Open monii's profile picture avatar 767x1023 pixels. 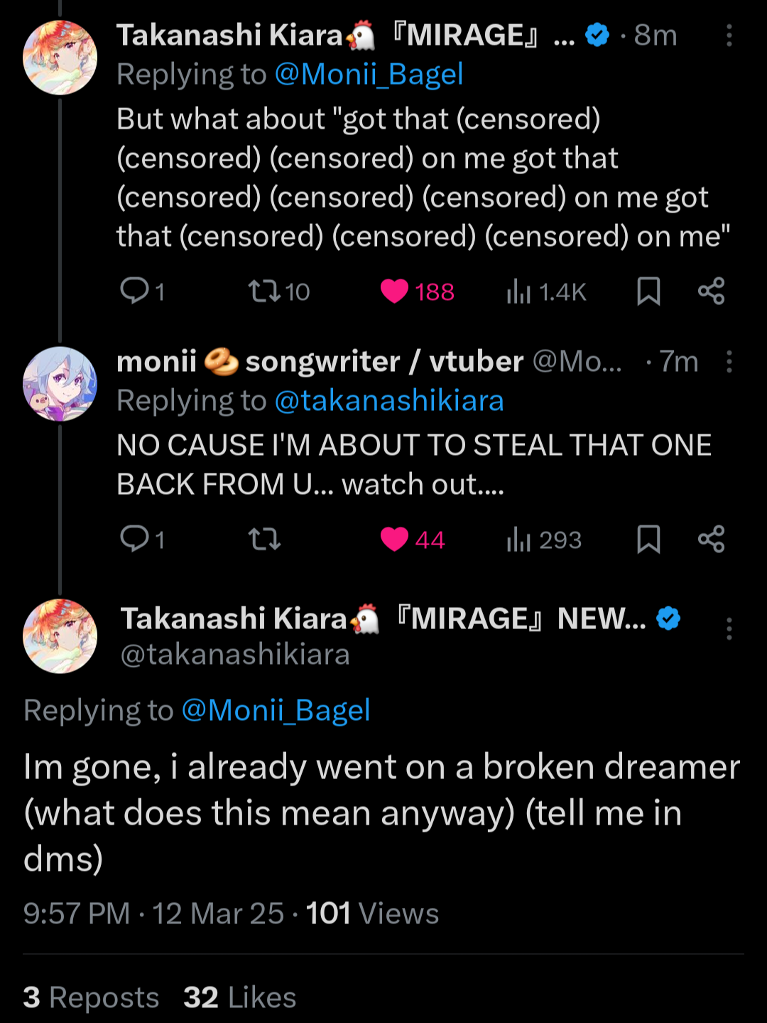pos(60,384)
